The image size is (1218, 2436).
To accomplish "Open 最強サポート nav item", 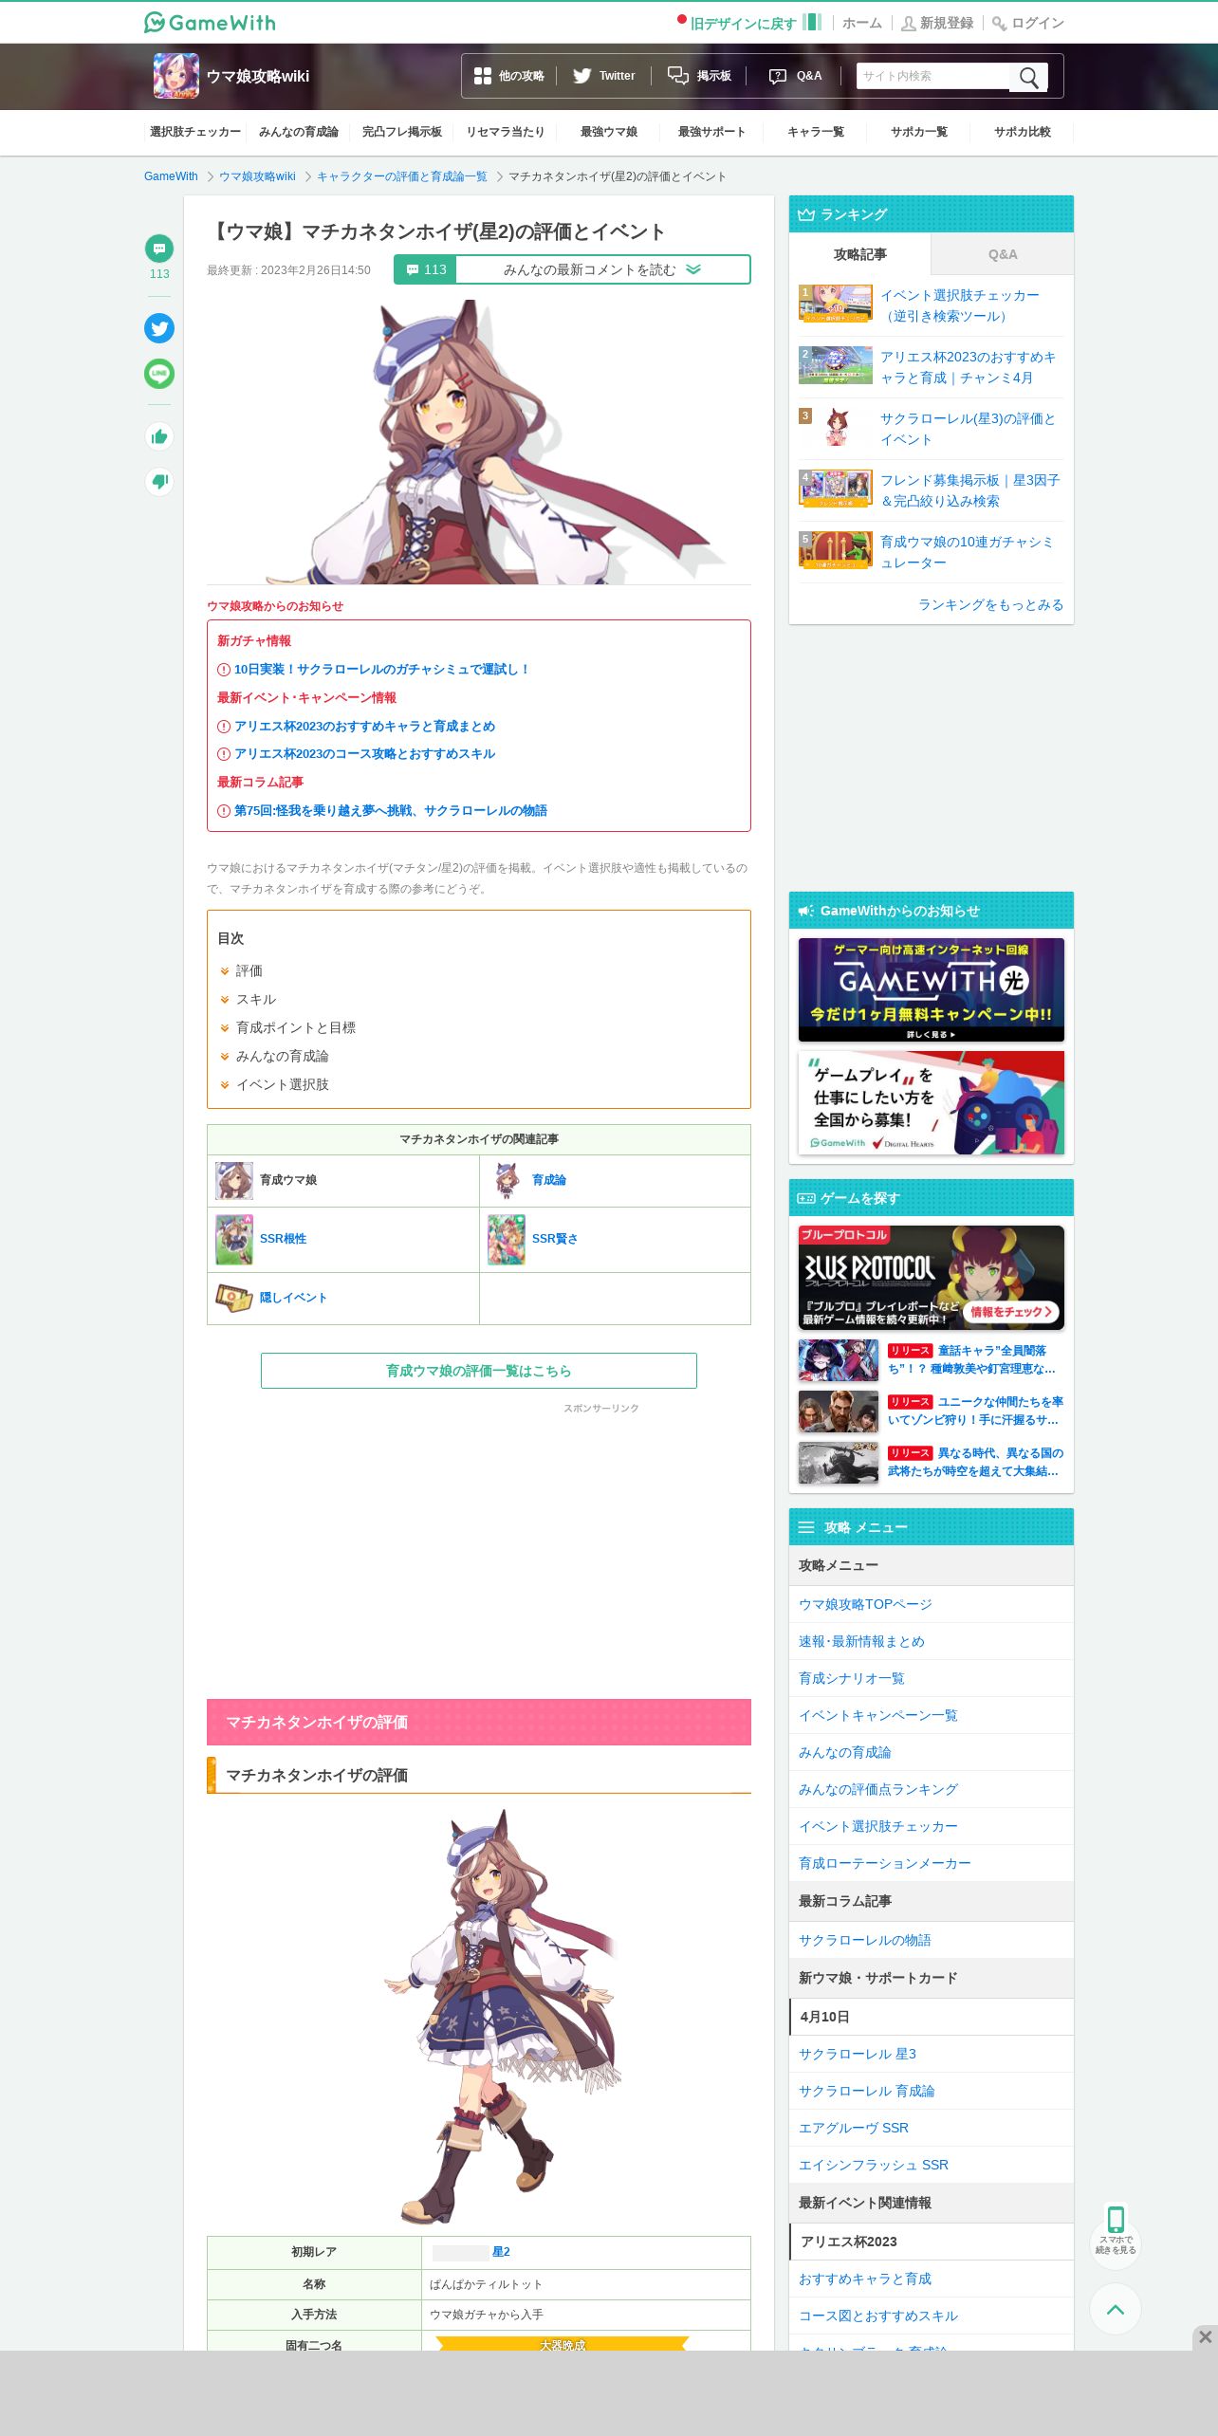I will [712, 132].
